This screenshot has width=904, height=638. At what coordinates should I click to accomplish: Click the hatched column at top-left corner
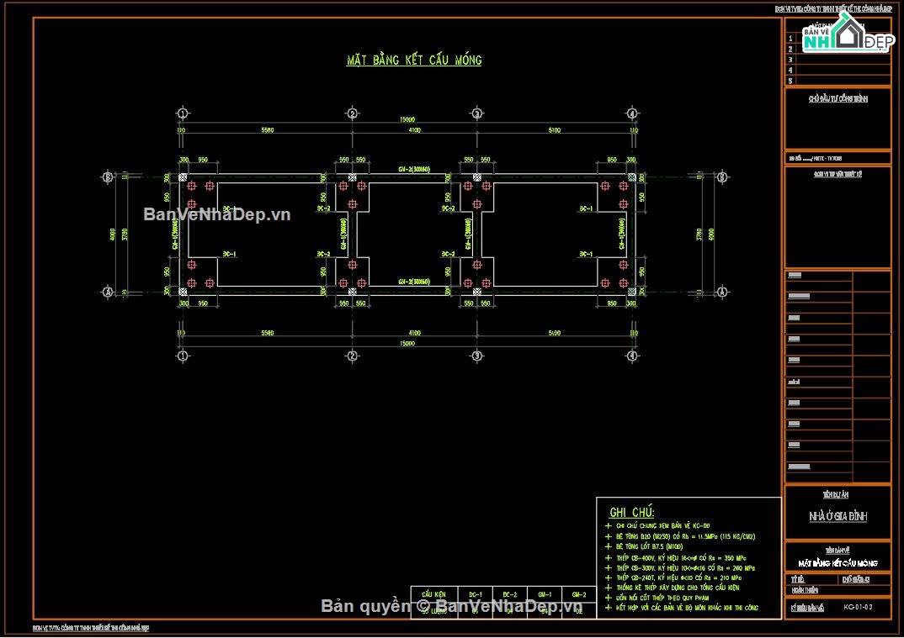[x=183, y=177]
